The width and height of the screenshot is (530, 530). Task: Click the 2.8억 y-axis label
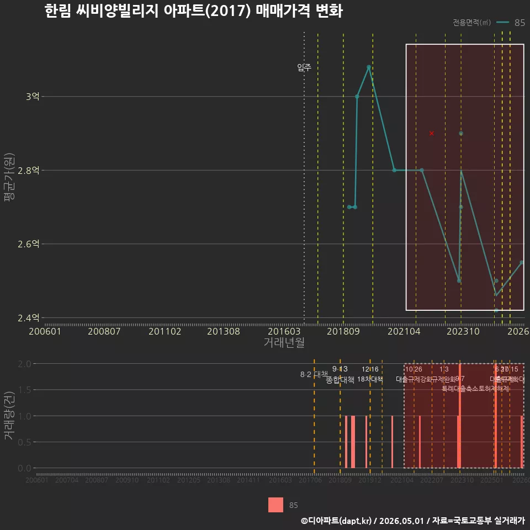point(29,171)
